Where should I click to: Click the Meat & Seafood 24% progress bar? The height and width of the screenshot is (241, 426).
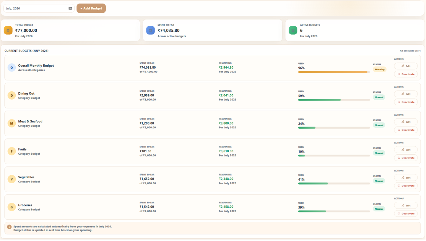point(334,128)
